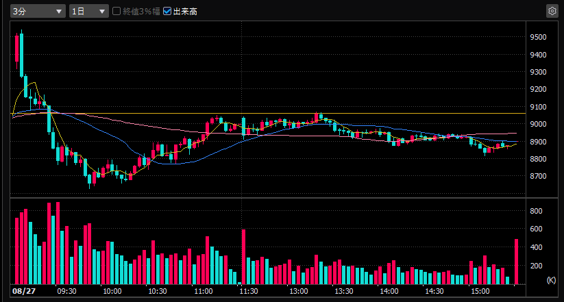Click the 9400 price axis label
Image resolution: width=564 pixels, height=302 pixels.
pyautogui.click(x=538, y=55)
